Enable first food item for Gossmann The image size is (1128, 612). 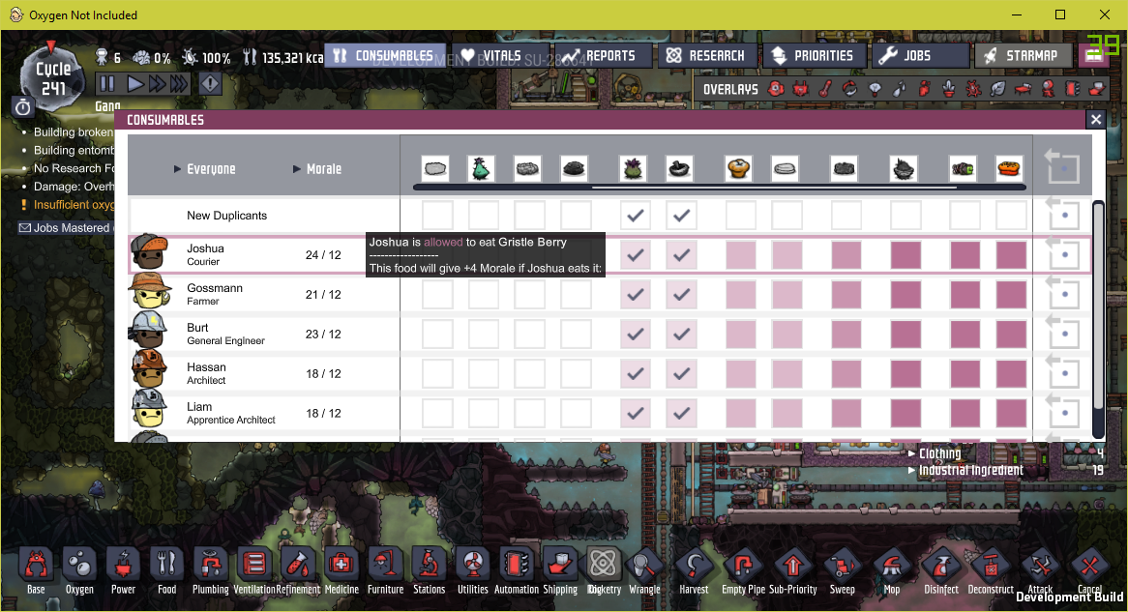(x=437, y=294)
